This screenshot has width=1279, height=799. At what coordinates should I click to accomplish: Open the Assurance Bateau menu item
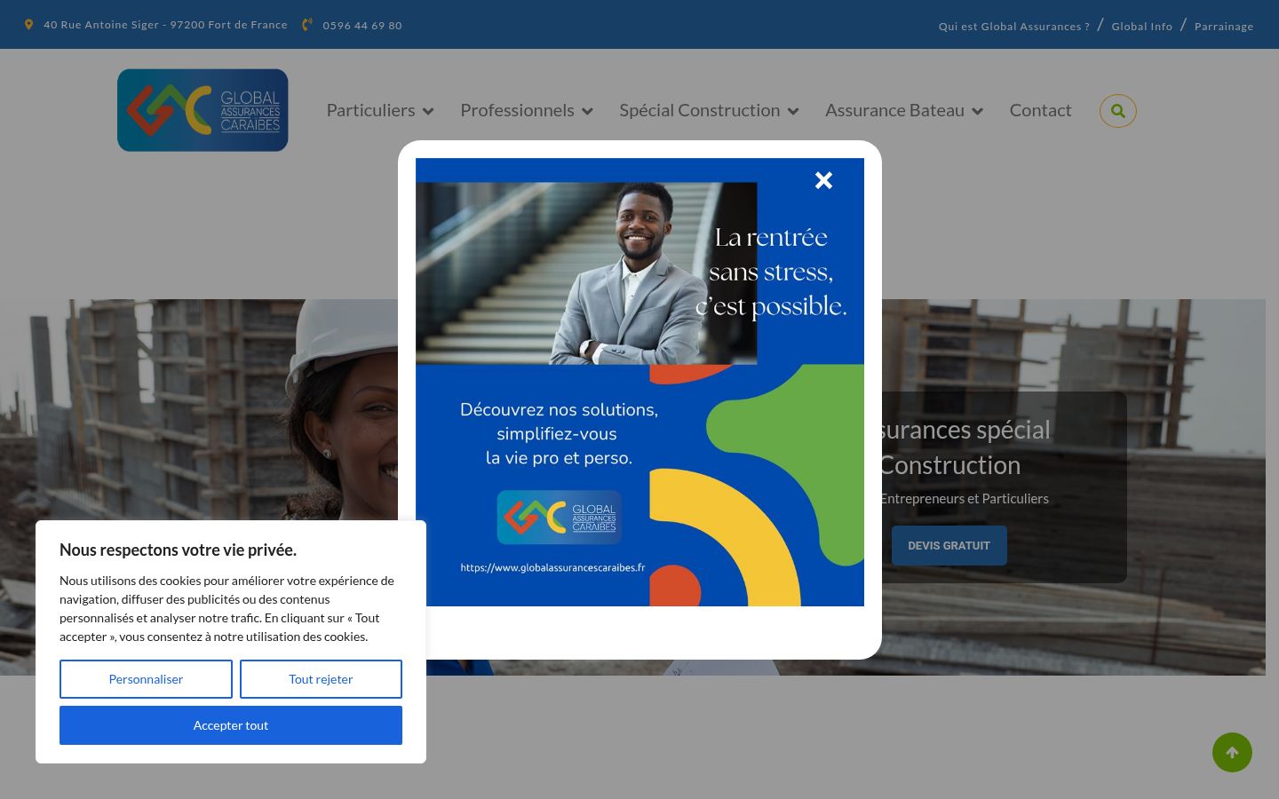(894, 110)
